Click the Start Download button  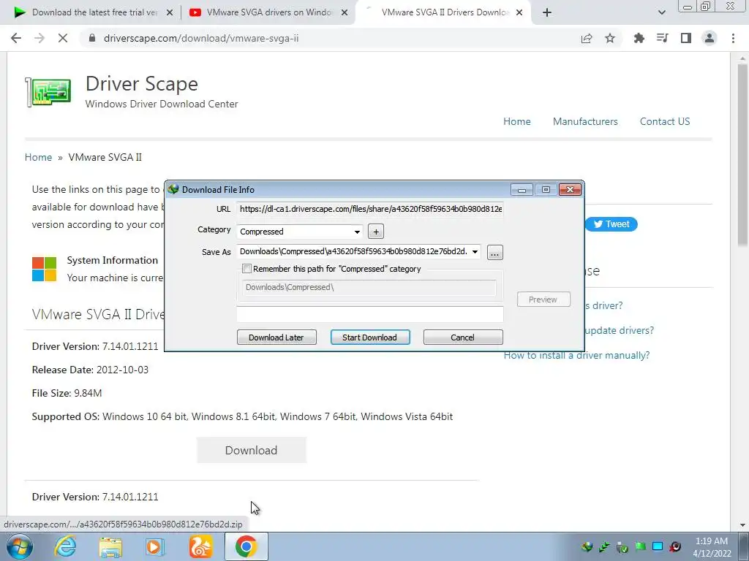[370, 337]
